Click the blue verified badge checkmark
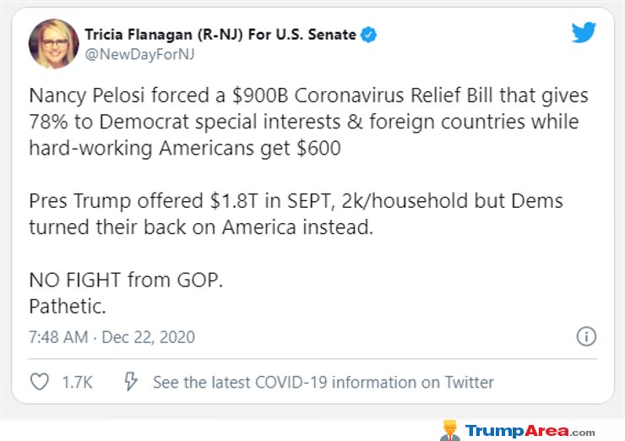 (368, 35)
